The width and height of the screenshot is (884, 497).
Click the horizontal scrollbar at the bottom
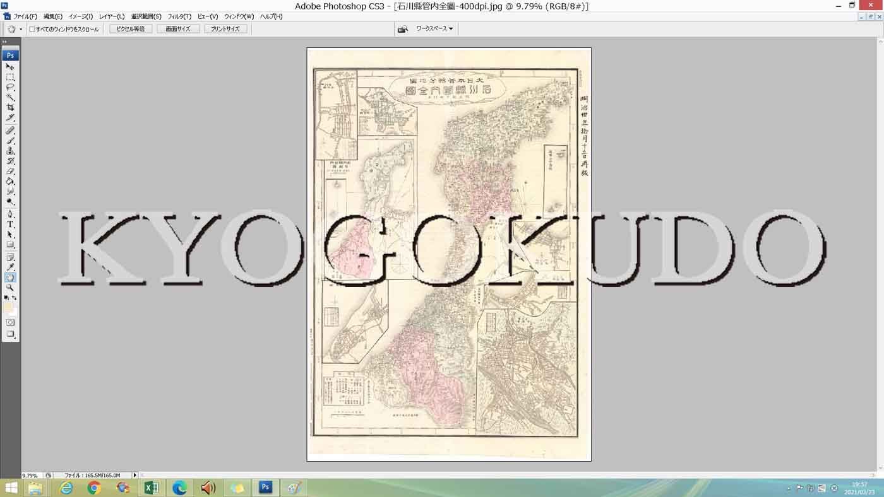pyautogui.click(x=508, y=475)
